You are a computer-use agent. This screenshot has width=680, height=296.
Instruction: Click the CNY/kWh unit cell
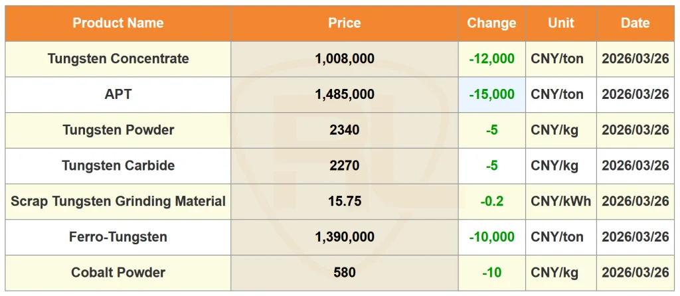pos(560,202)
